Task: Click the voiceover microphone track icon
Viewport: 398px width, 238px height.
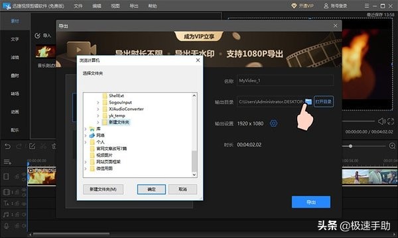Action: click(x=7, y=226)
